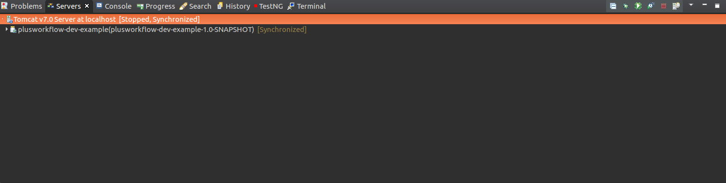Publish to the server icon

676,6
